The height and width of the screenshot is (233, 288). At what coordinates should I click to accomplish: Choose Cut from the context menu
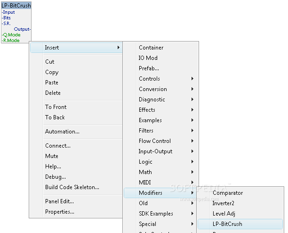pyautogui.click(x=76, y=62)
